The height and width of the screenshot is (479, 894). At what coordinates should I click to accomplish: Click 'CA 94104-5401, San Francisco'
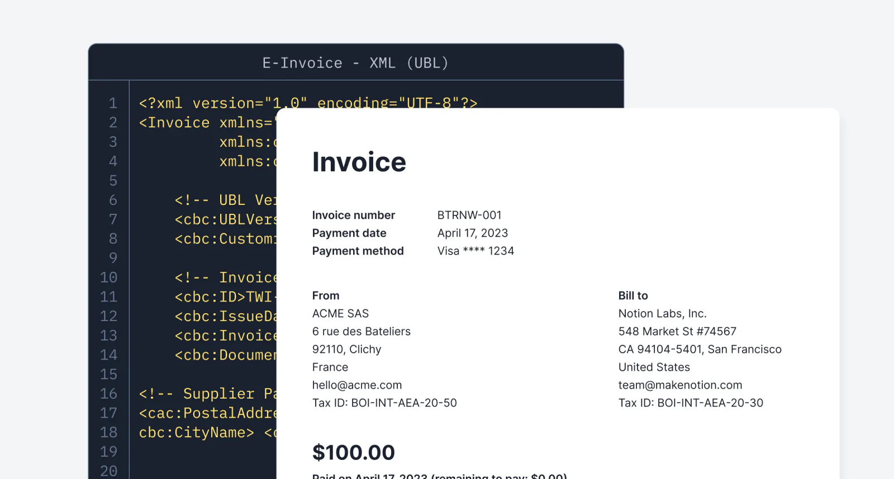pyautogui.click(x=700, y=349)
